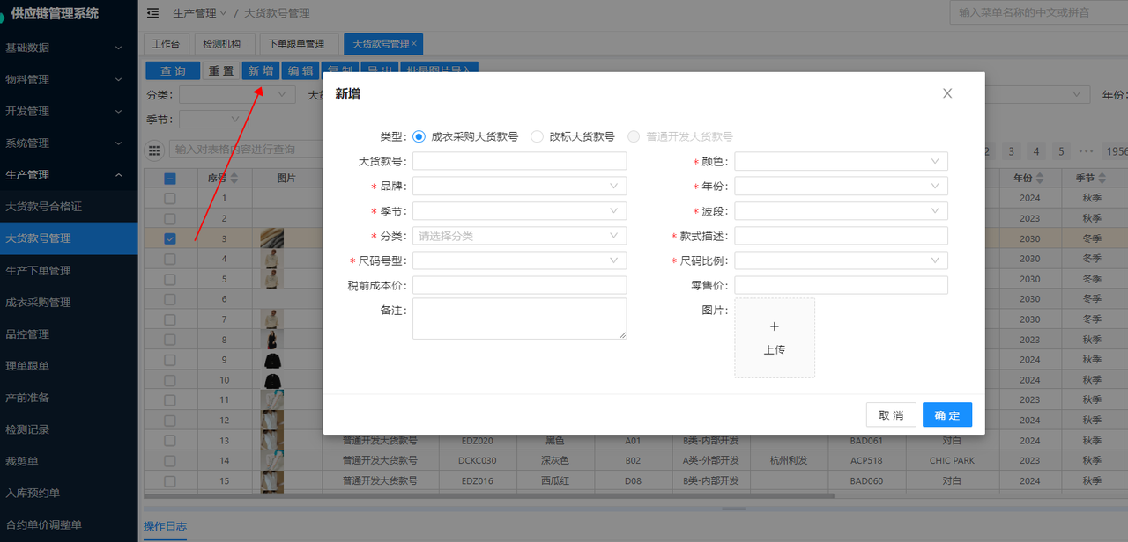Switch to the 下单跟单管理 tab

(297, 44)
